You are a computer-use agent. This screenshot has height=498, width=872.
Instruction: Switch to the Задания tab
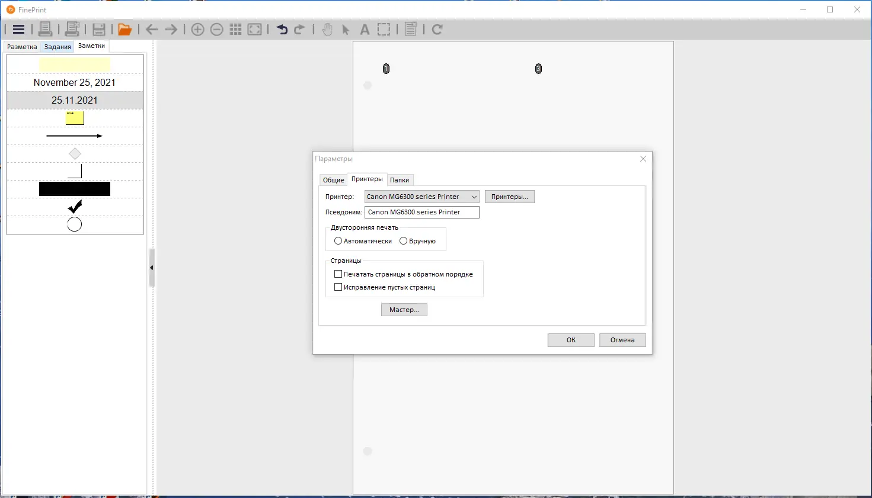pos(58,47)
